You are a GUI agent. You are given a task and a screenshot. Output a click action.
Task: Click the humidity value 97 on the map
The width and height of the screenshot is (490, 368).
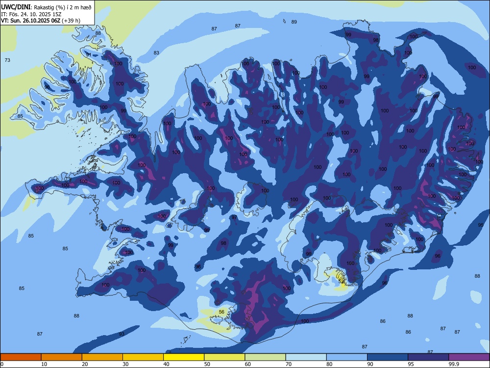tap(234, 217)
